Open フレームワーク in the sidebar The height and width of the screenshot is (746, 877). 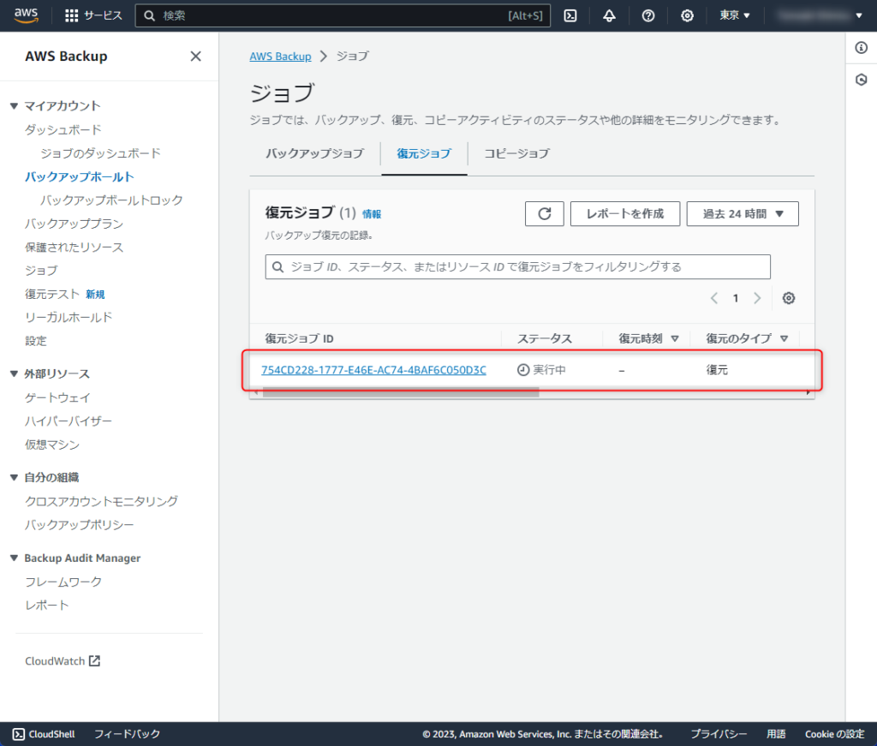pos(63,582)
